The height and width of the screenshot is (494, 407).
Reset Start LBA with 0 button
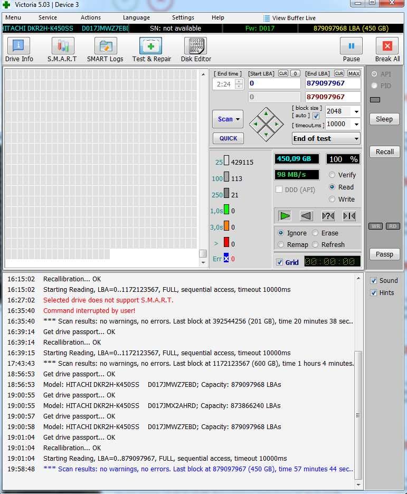295,73
